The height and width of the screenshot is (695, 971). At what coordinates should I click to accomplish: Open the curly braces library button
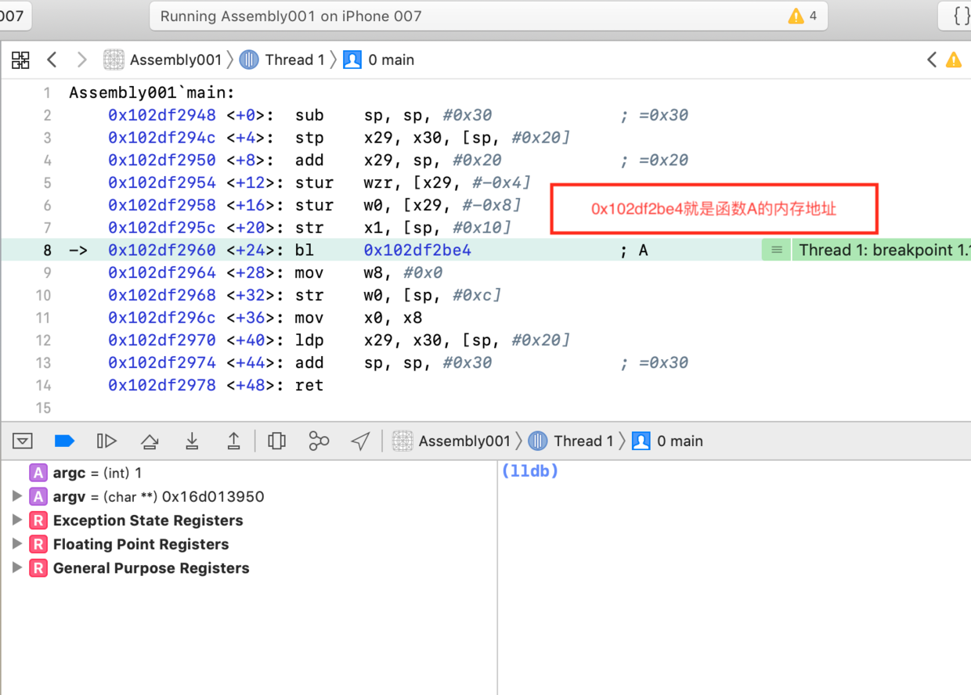click(x=960, y=16)
